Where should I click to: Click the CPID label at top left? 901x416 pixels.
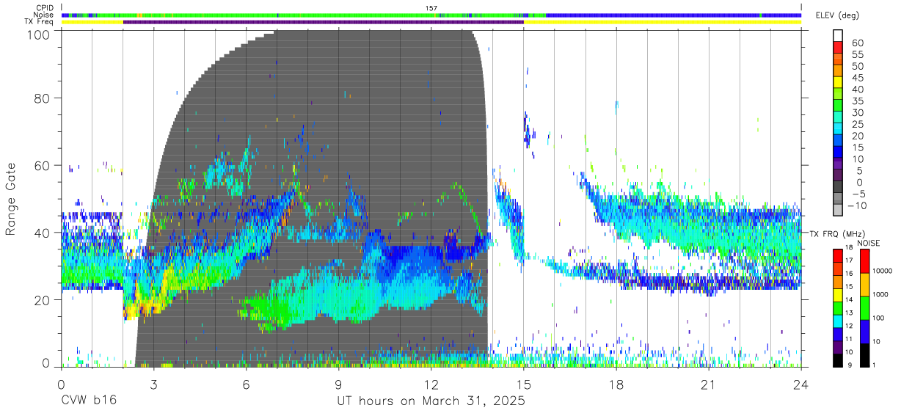(x=44, y=8)
